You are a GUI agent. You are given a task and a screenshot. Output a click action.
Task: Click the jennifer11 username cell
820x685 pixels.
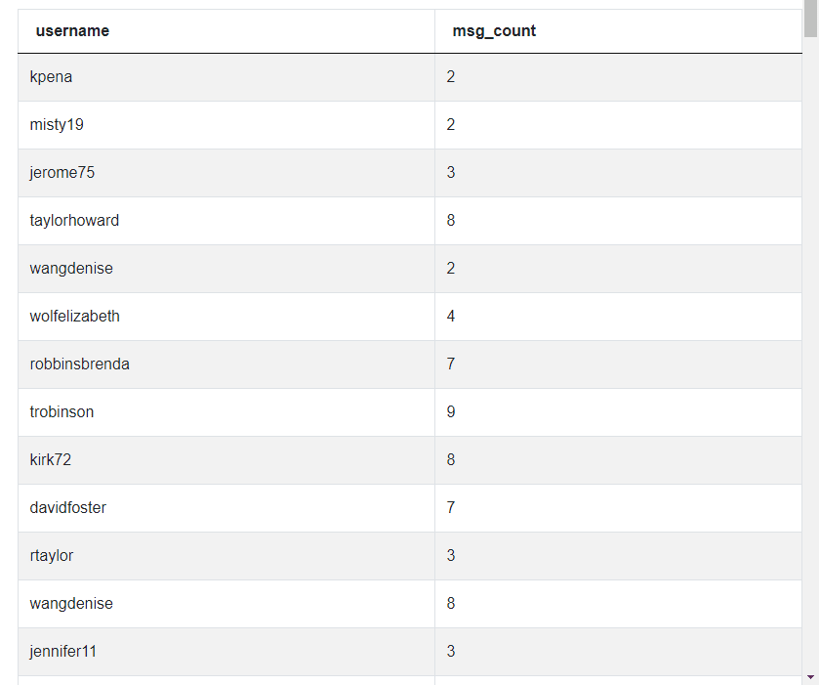[x=226, y=652]
